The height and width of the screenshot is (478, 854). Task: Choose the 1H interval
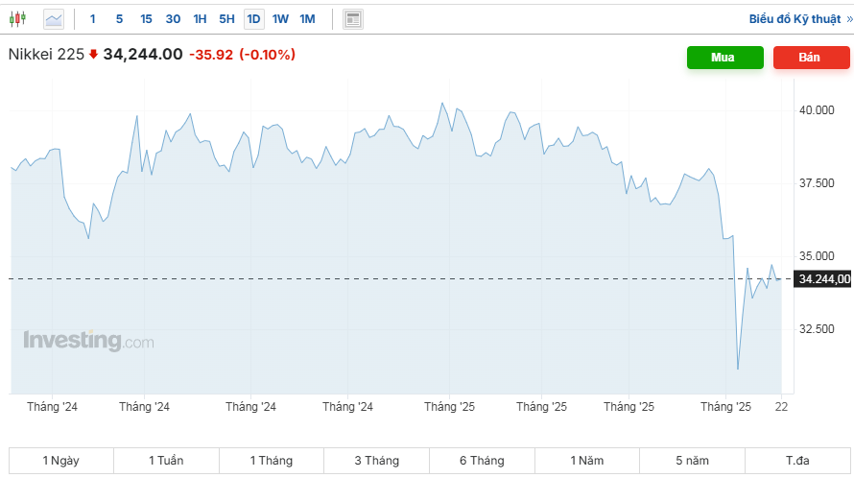pos(200,18)
